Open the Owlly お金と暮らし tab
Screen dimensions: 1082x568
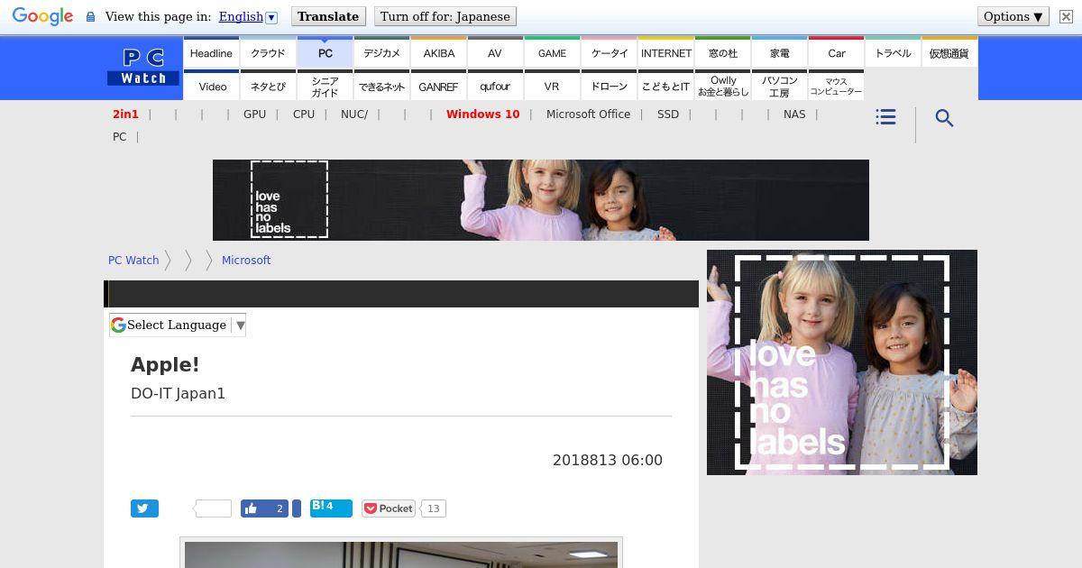[x=722, y=86]
